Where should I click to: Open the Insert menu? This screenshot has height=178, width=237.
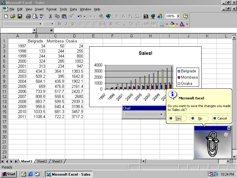[39, 9]
